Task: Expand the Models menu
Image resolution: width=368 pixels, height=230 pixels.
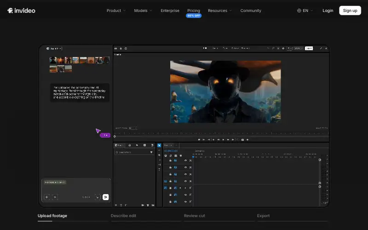Action: pos(143,11)
